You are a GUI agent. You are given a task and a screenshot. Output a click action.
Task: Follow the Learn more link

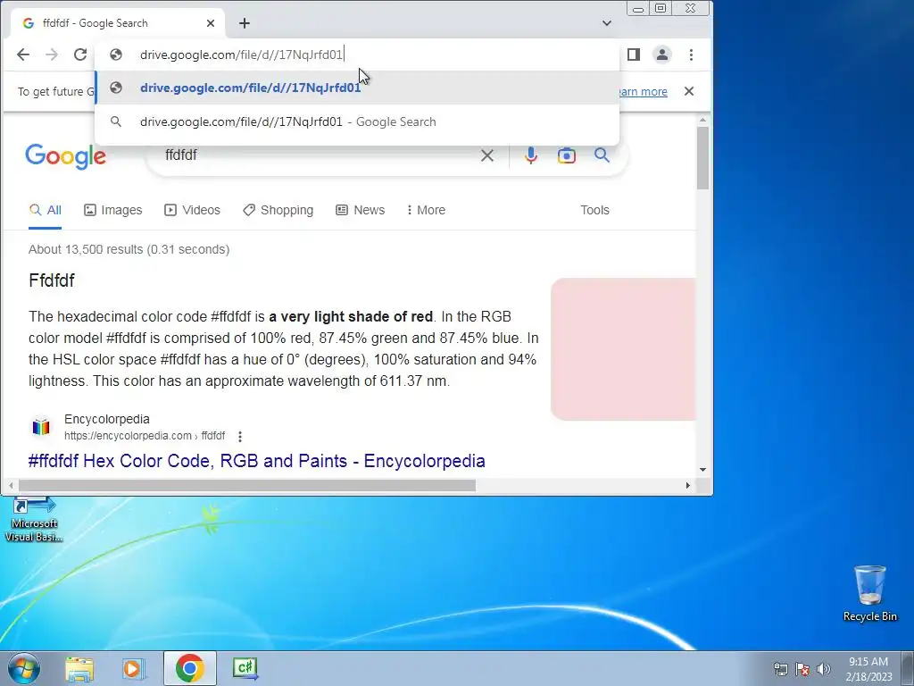coord(643,92)
